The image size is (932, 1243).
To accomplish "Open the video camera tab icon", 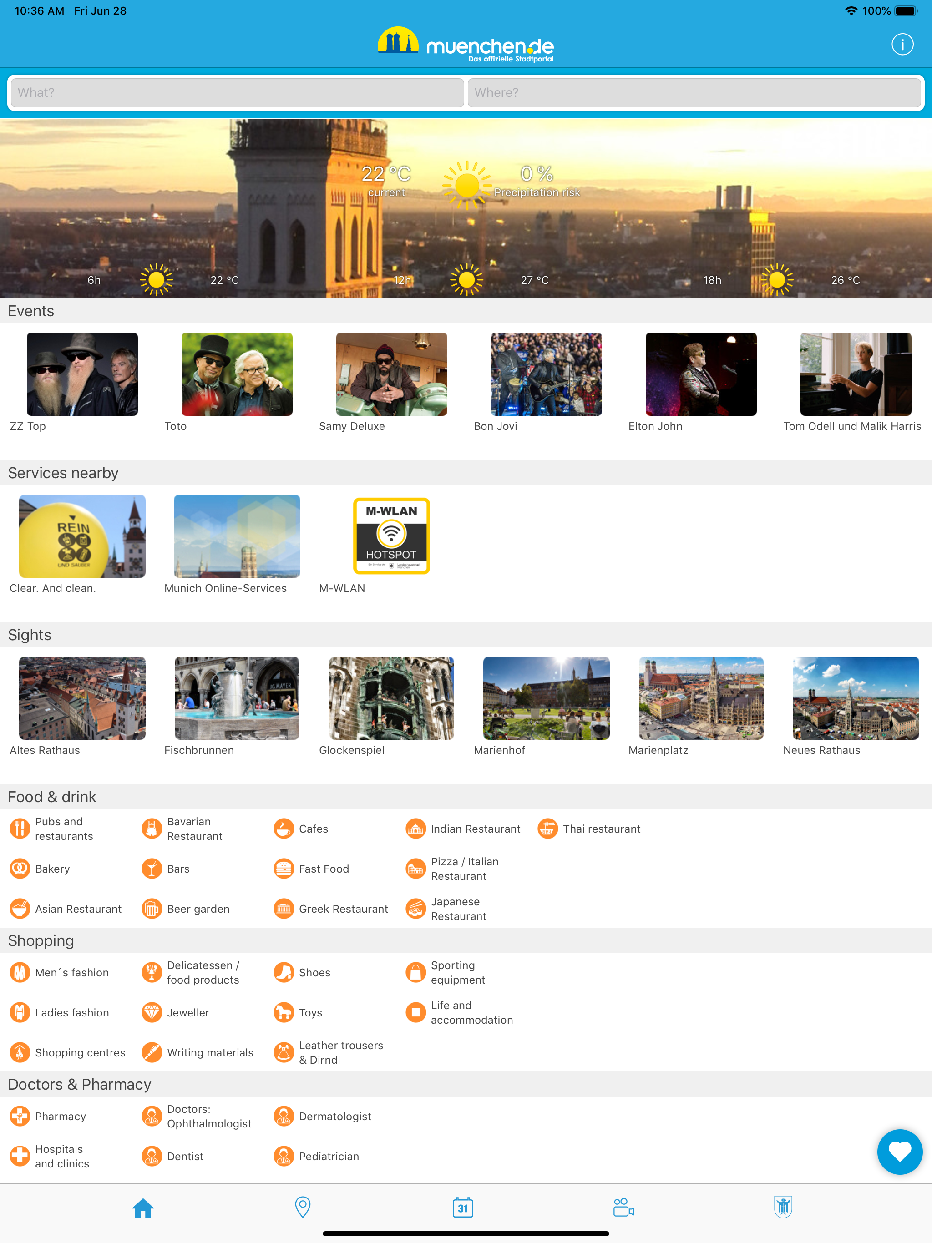I will pos(623,1207).
